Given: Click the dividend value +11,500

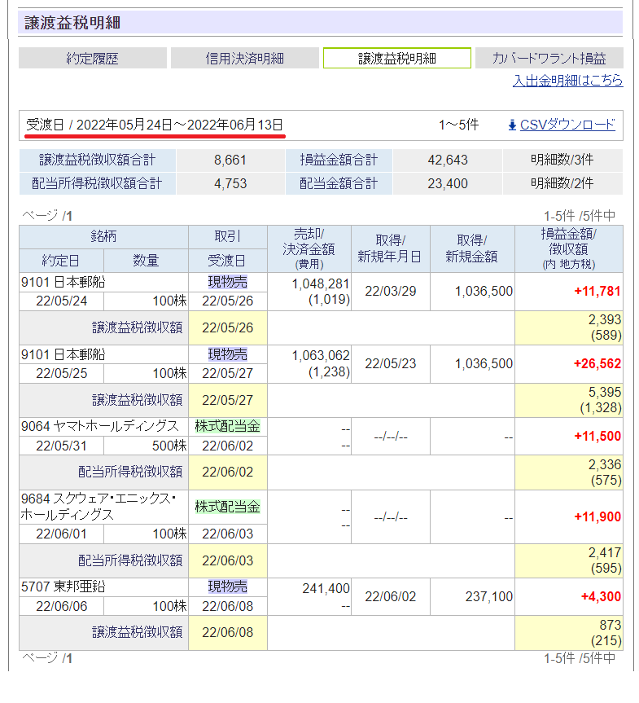Looking at the screenshot, I should pyautogui.click(x=597, y=437).
